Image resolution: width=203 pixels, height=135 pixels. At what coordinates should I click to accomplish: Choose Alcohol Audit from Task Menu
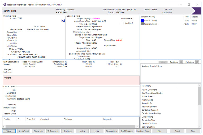pyautogui.click(x=147, y=100)
